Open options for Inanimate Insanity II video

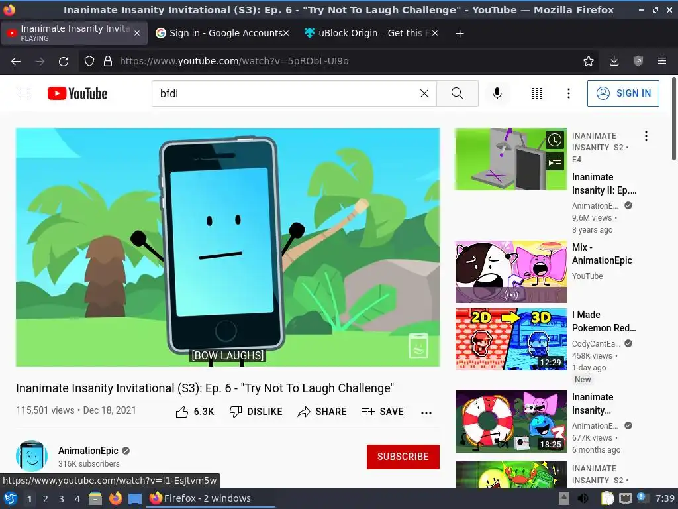click(x=646, y=136)
